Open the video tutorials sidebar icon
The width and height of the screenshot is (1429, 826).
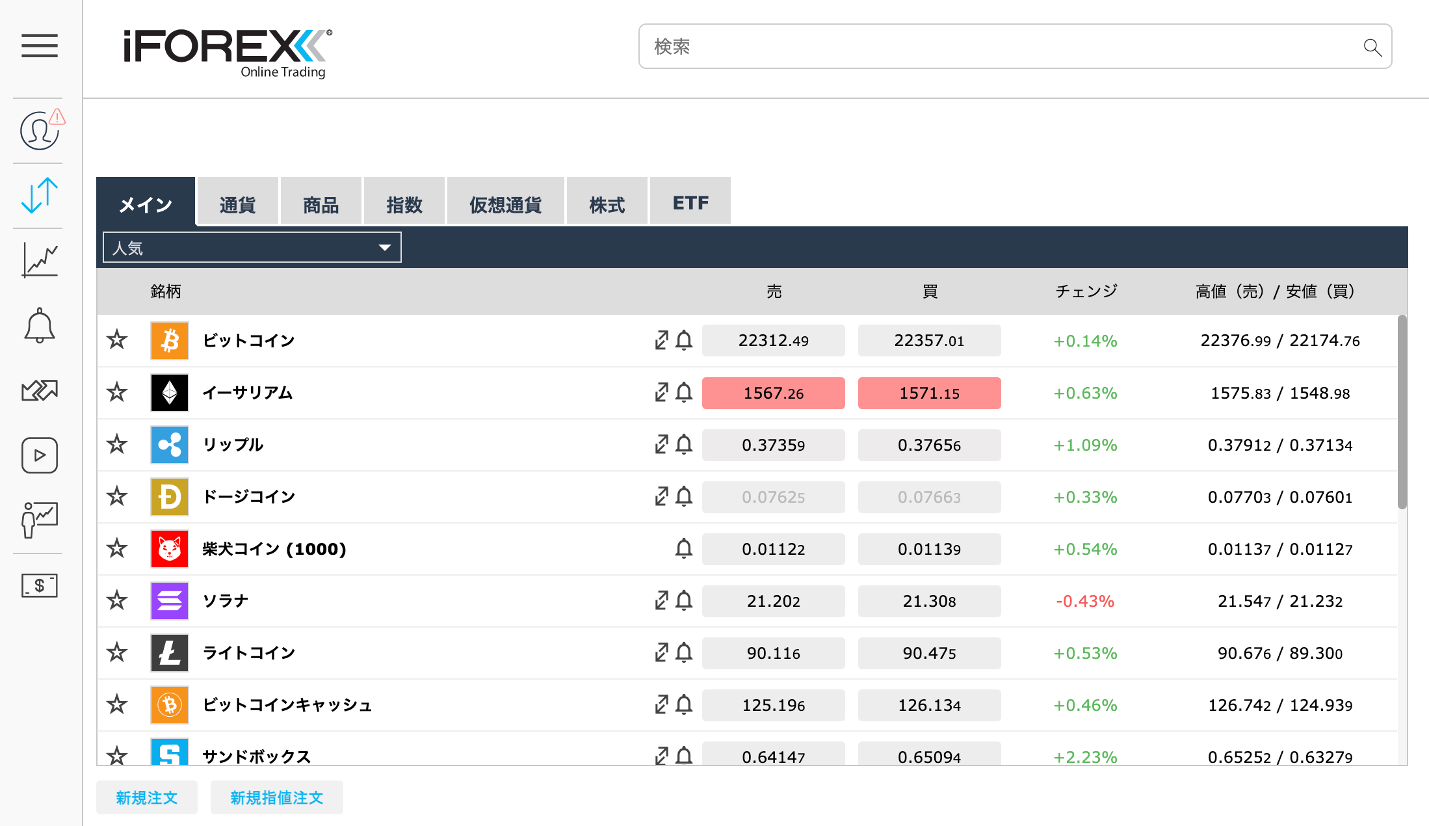[x=39, y=455]
